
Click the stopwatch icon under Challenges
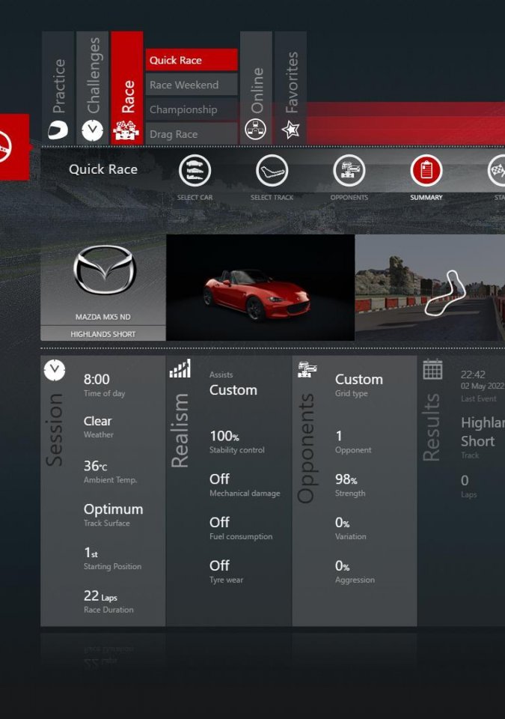coord(93,130)
